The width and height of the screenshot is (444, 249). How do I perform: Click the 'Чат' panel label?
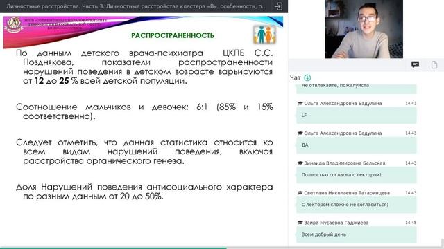coord(296,77)
